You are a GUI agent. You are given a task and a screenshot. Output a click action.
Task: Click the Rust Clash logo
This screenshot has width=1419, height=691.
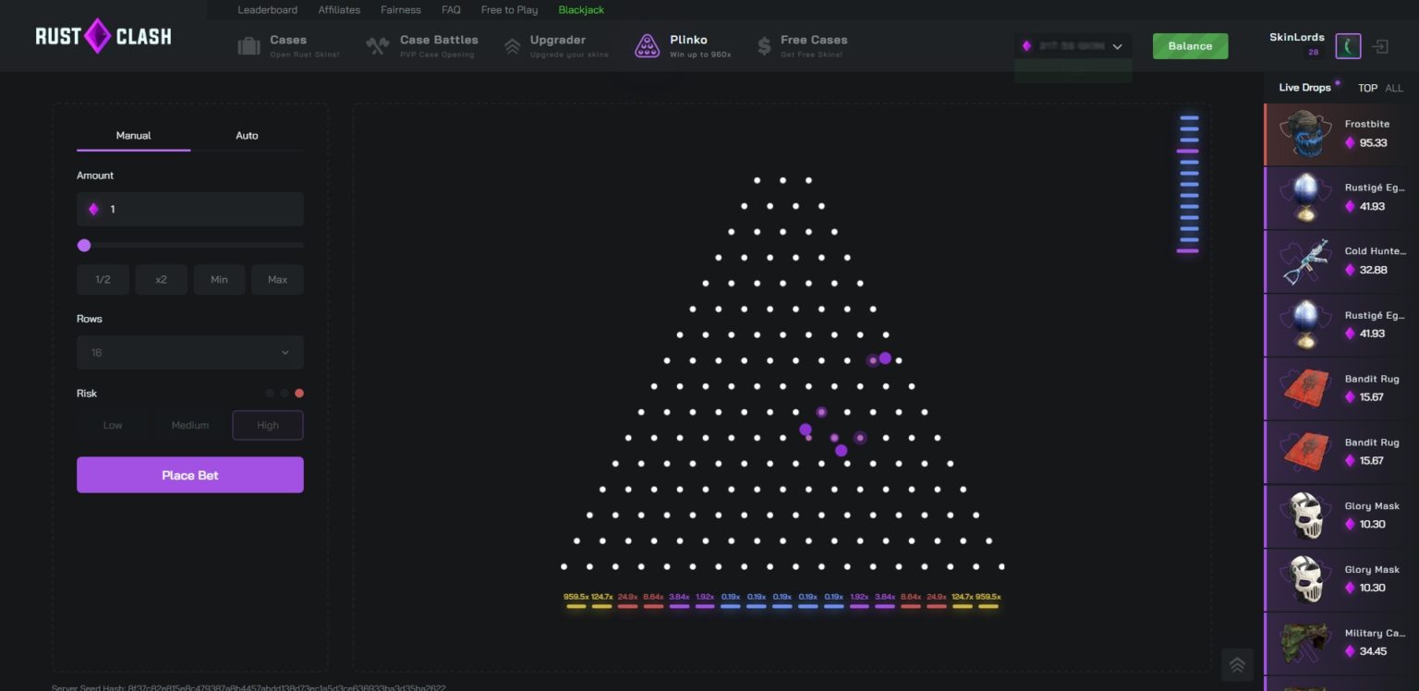click(103, 37)
